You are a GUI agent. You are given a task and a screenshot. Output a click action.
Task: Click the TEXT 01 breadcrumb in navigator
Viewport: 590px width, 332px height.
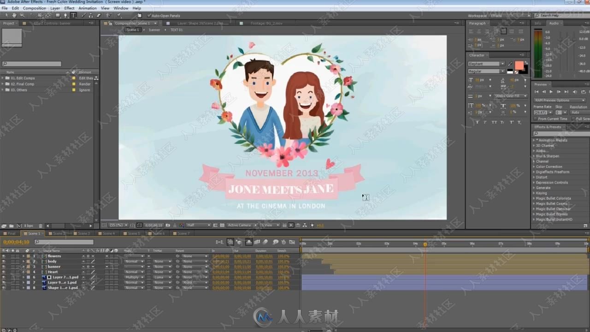coord(177,30)
